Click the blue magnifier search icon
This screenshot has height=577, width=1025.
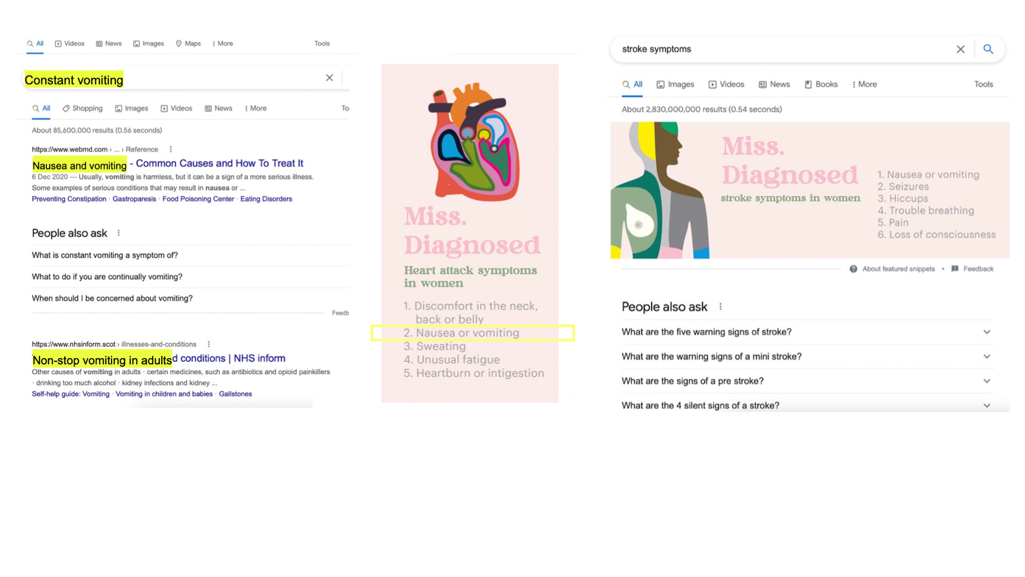pos(988,49)
